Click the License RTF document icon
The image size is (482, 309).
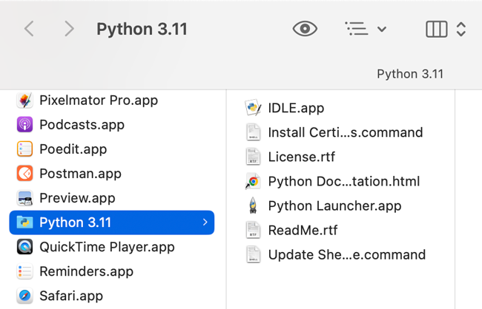click(253, 157)
